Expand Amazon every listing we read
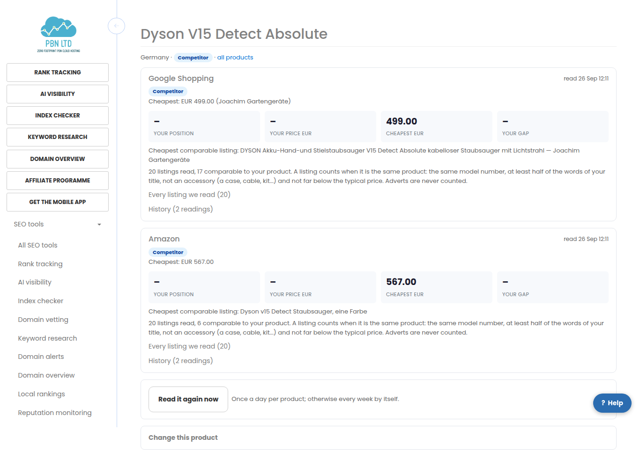The image size is (640, 474). [189, 346]
